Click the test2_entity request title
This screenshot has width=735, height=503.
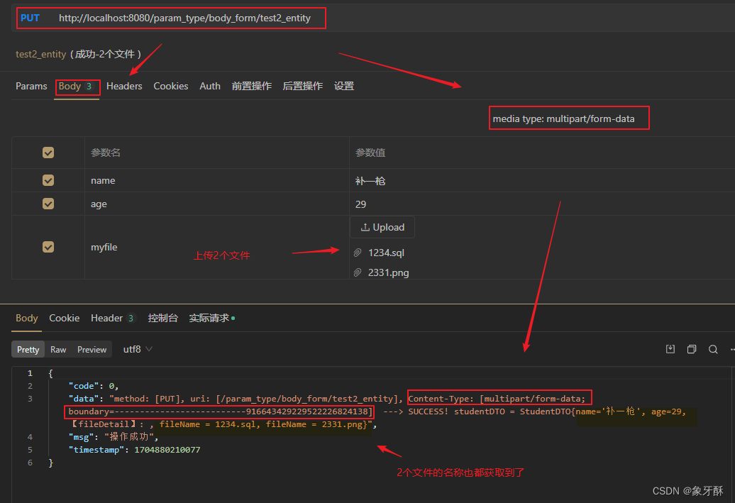[x=40, y=55]
